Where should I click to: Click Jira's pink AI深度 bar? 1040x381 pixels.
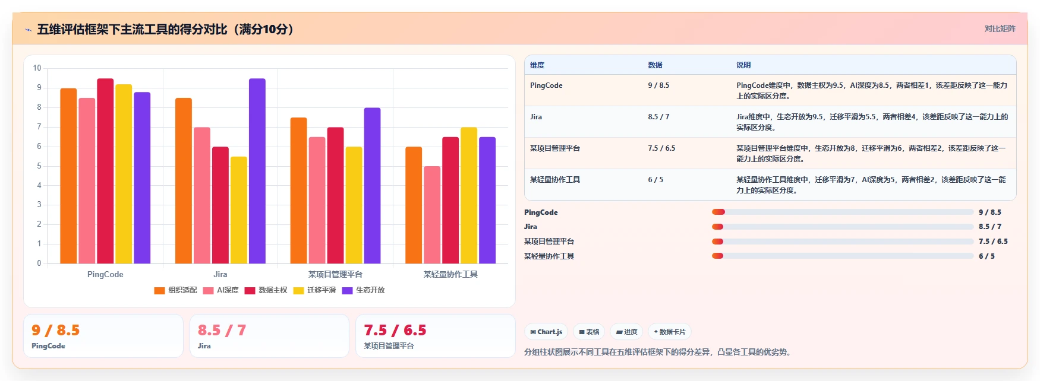pyautogui.click(x=202, y=195)
